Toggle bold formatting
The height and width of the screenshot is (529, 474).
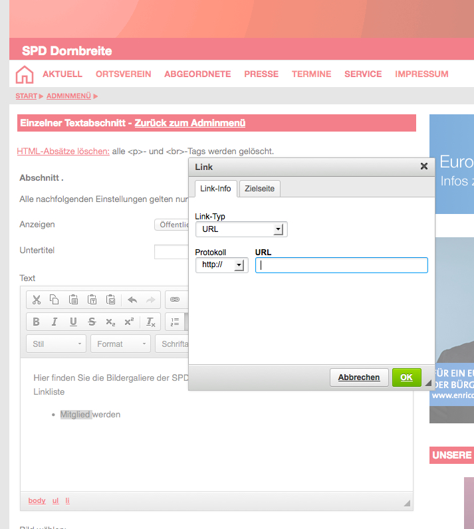[36, 322]
